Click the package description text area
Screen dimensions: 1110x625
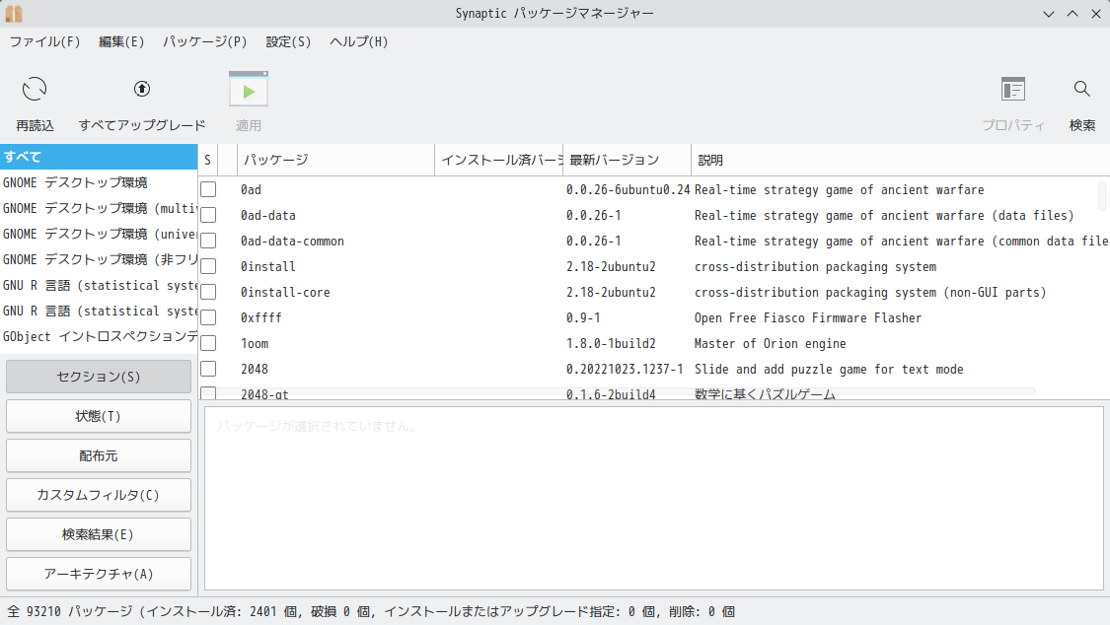(654, 498)
